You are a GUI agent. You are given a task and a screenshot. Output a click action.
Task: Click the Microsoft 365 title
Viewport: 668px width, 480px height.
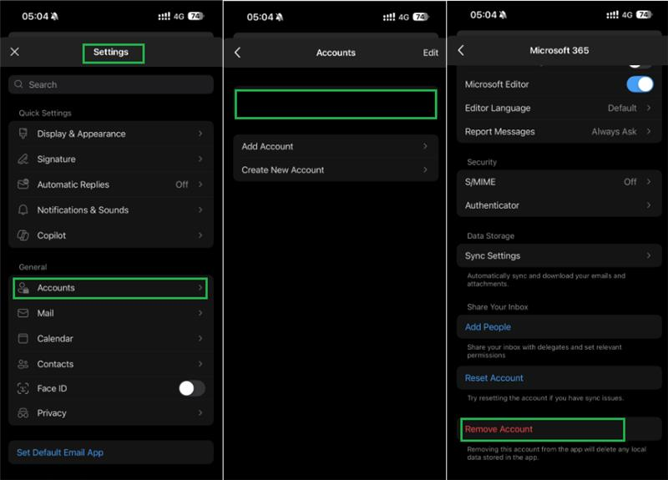pos(559,50)
